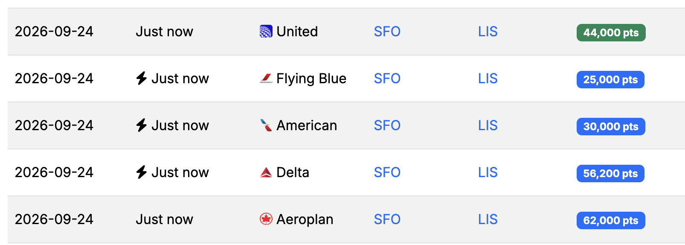The image size is (685, 245).
Task: Select the 2026-09-24 date in Aeroplan row
Action: tap(54, 219)
